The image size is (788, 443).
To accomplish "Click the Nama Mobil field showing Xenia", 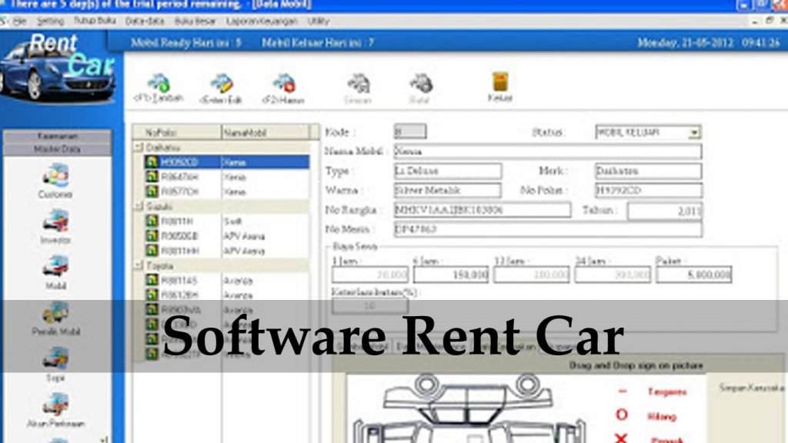I will pos(548,152).
